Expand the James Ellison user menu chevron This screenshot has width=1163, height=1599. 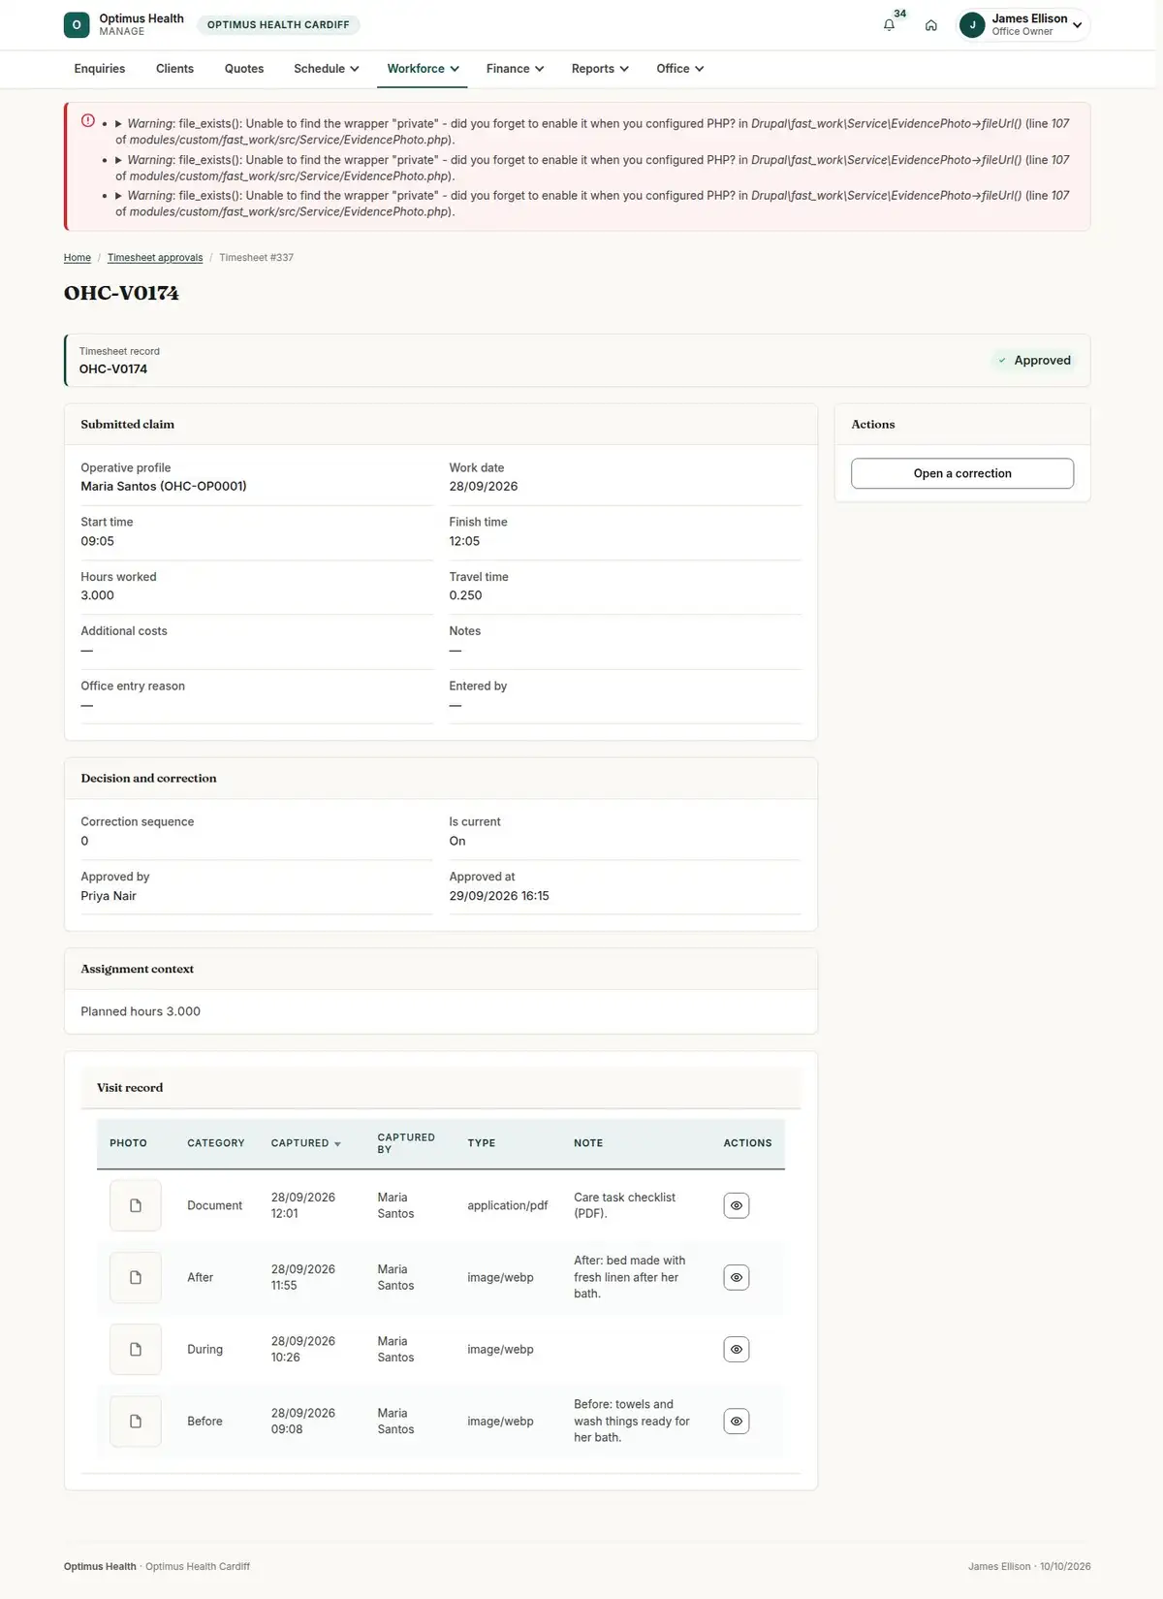click(1077, 26)
